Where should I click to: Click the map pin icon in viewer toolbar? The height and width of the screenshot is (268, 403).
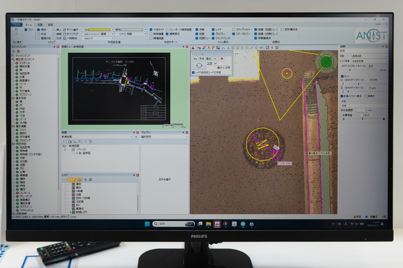pos(272,48)
